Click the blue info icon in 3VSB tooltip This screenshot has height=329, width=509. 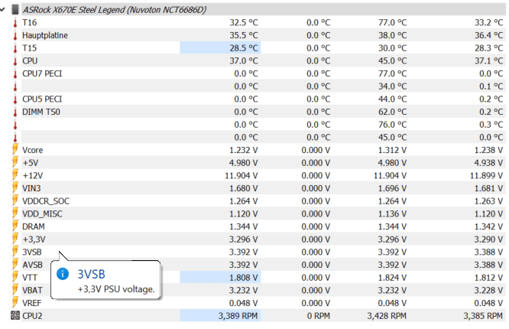point(63,274)
